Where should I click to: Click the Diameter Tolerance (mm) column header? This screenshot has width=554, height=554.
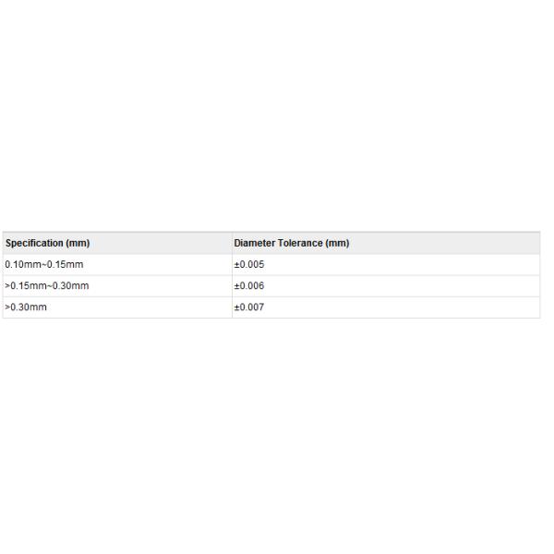click(292, 244)
